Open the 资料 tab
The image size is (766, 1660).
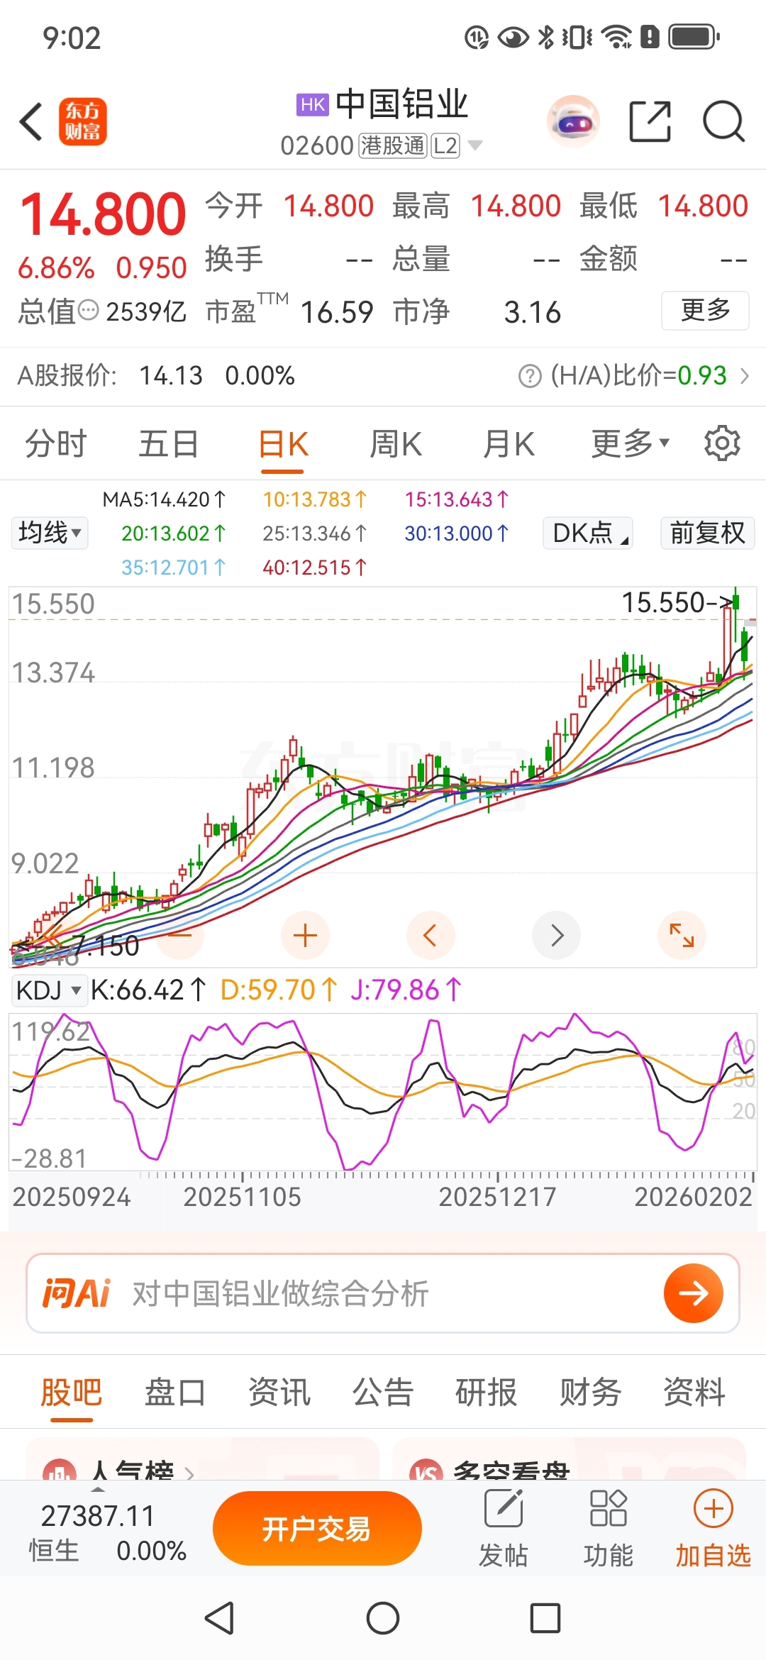pyautogui.click(x=694, y=1392)
